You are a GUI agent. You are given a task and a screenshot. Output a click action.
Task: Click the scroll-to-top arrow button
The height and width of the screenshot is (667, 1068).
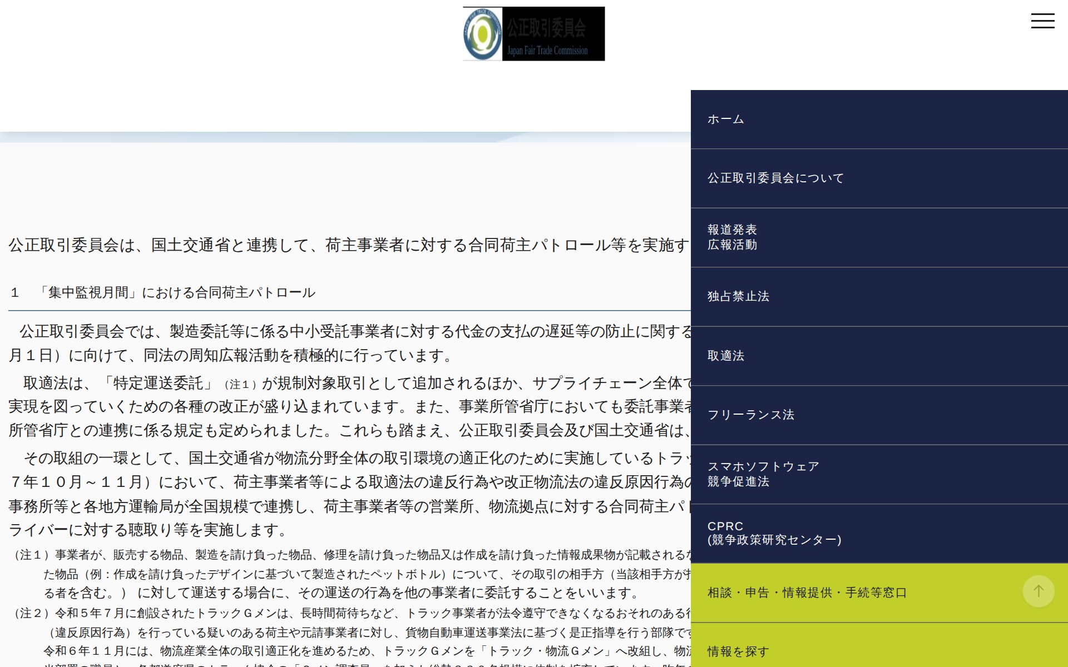coord(1037,591)
